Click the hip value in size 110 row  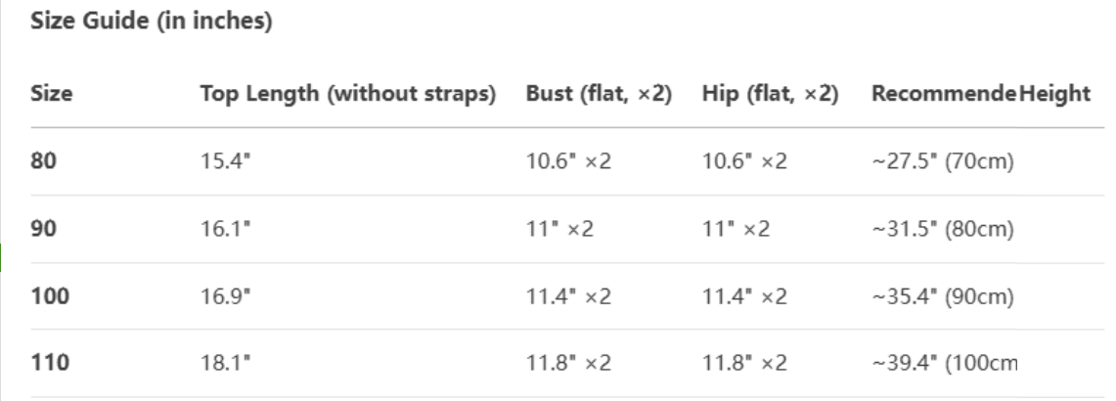(x=744, y=364)
